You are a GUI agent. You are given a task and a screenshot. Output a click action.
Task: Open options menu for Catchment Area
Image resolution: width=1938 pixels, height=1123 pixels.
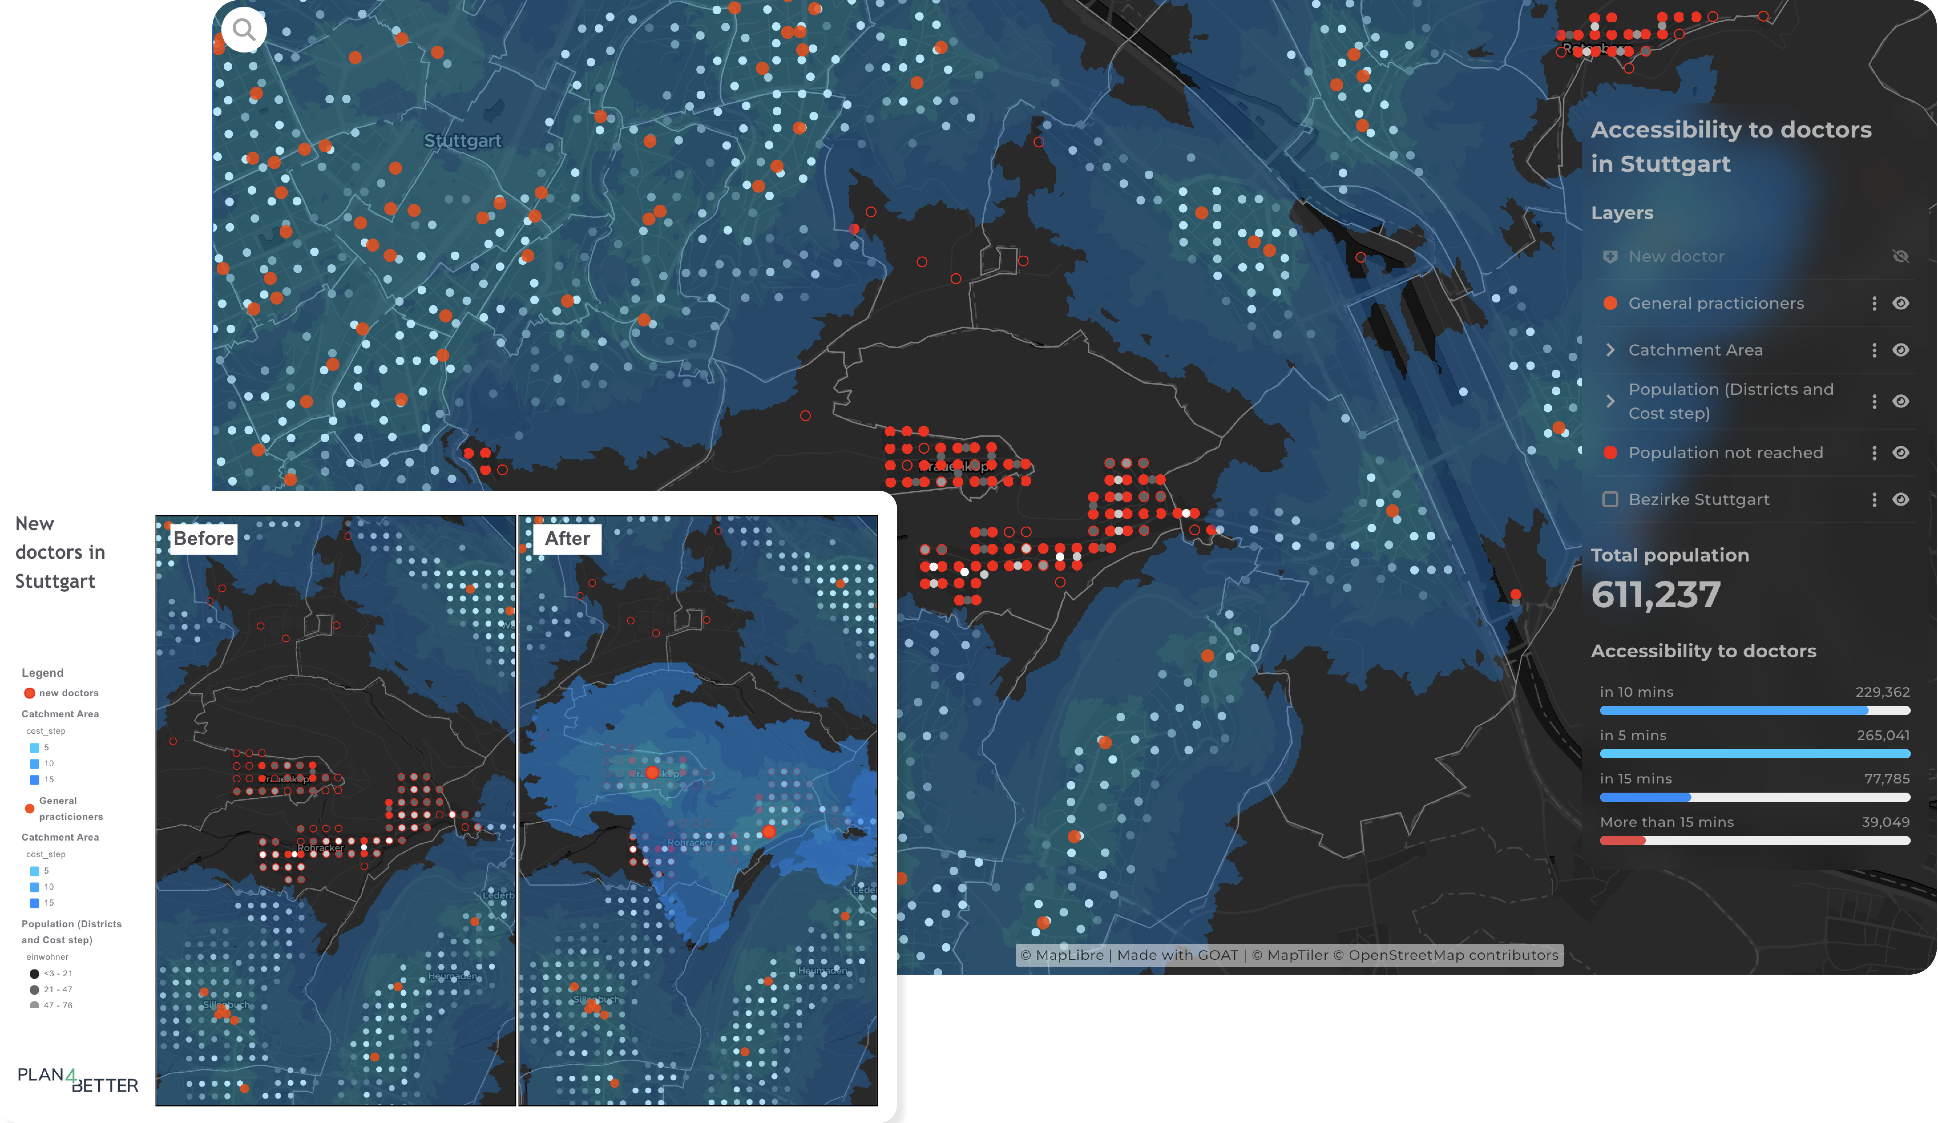pos(1874,350)
